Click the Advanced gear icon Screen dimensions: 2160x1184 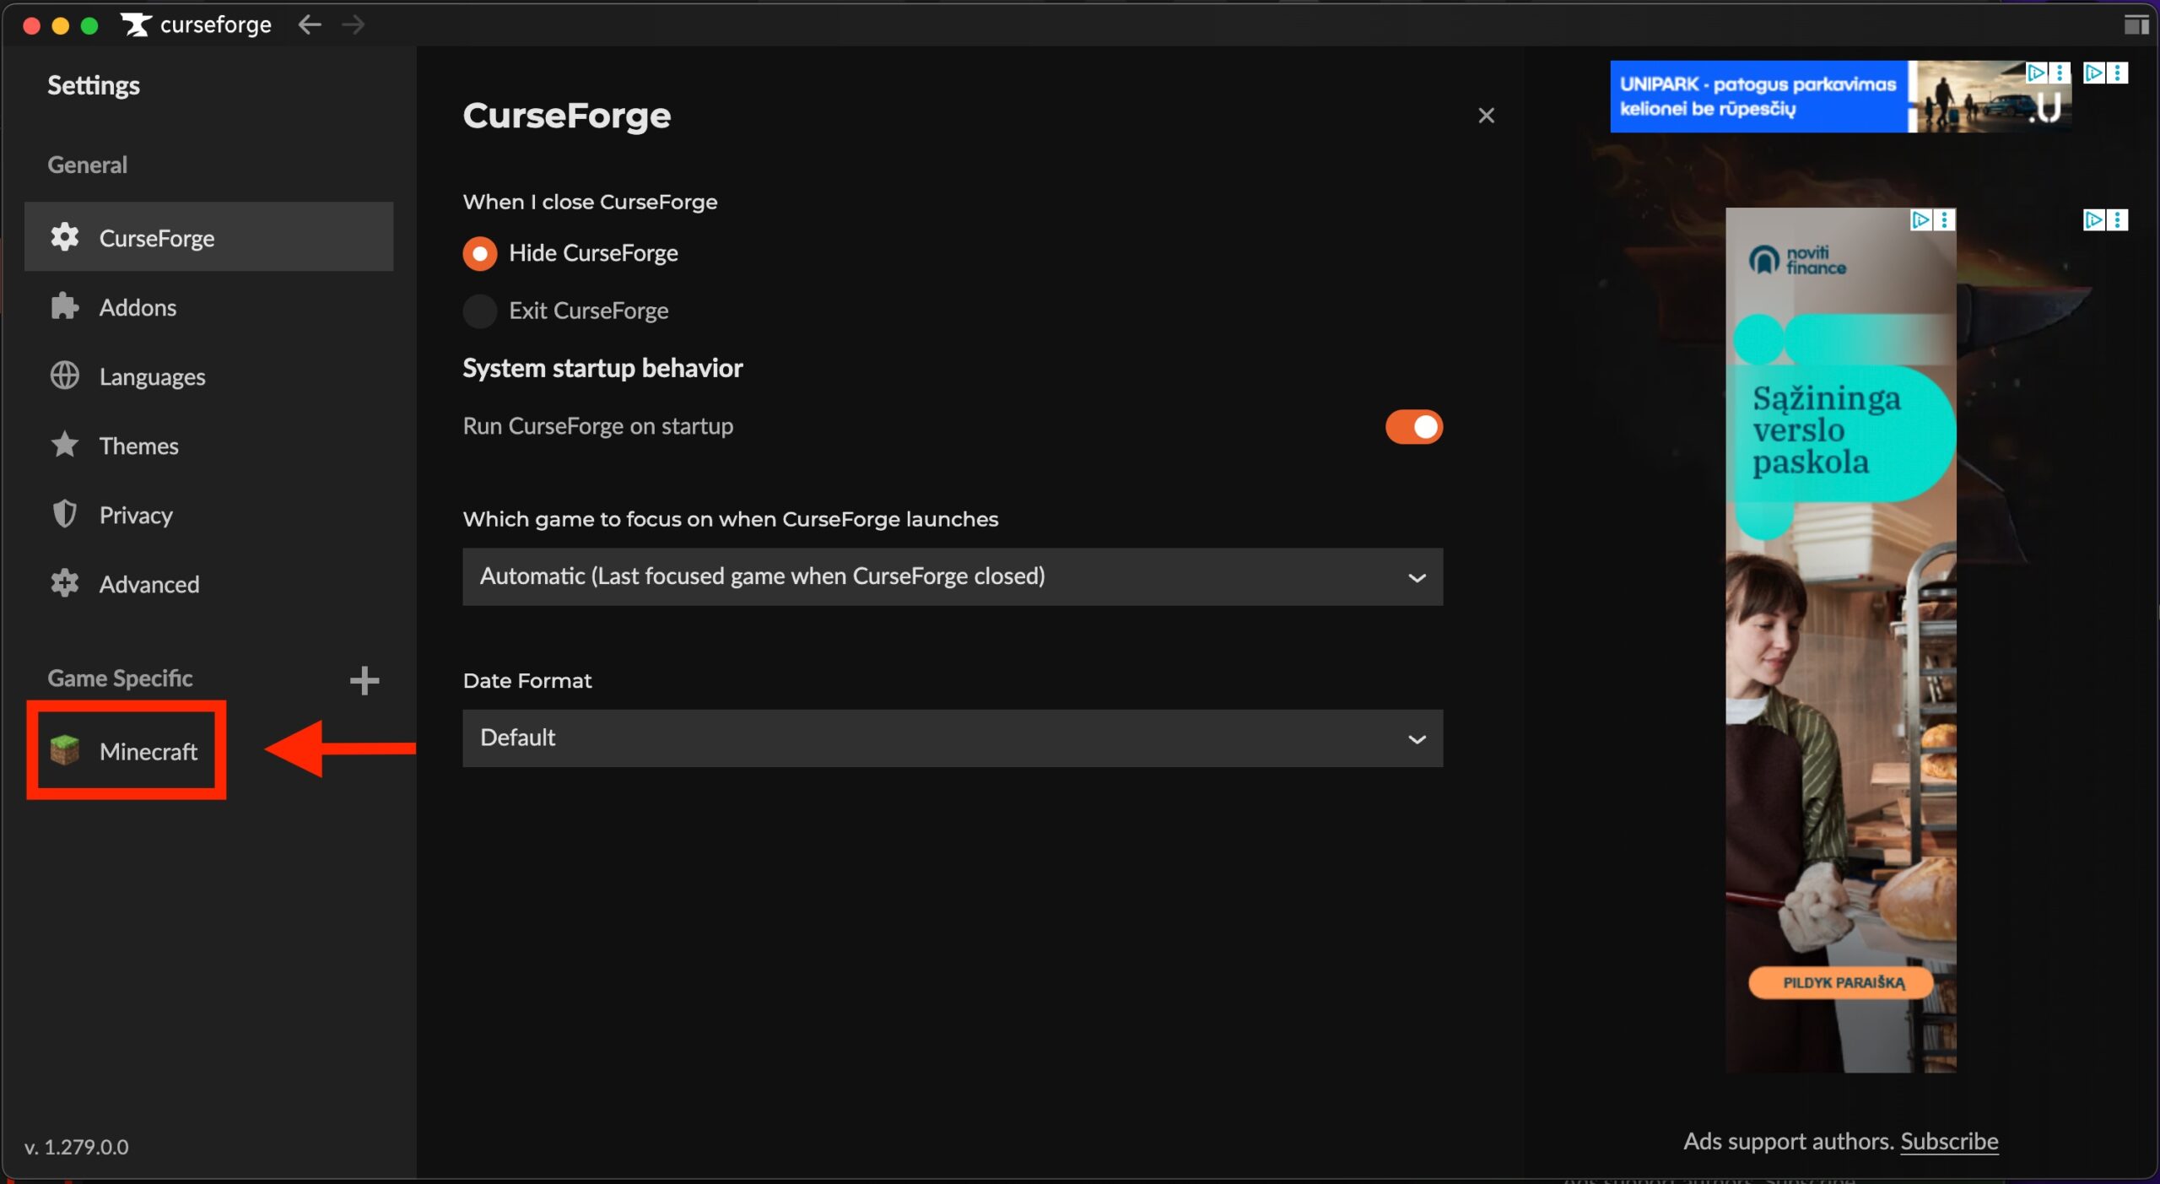pyautogui.click(x=65, y=583)
